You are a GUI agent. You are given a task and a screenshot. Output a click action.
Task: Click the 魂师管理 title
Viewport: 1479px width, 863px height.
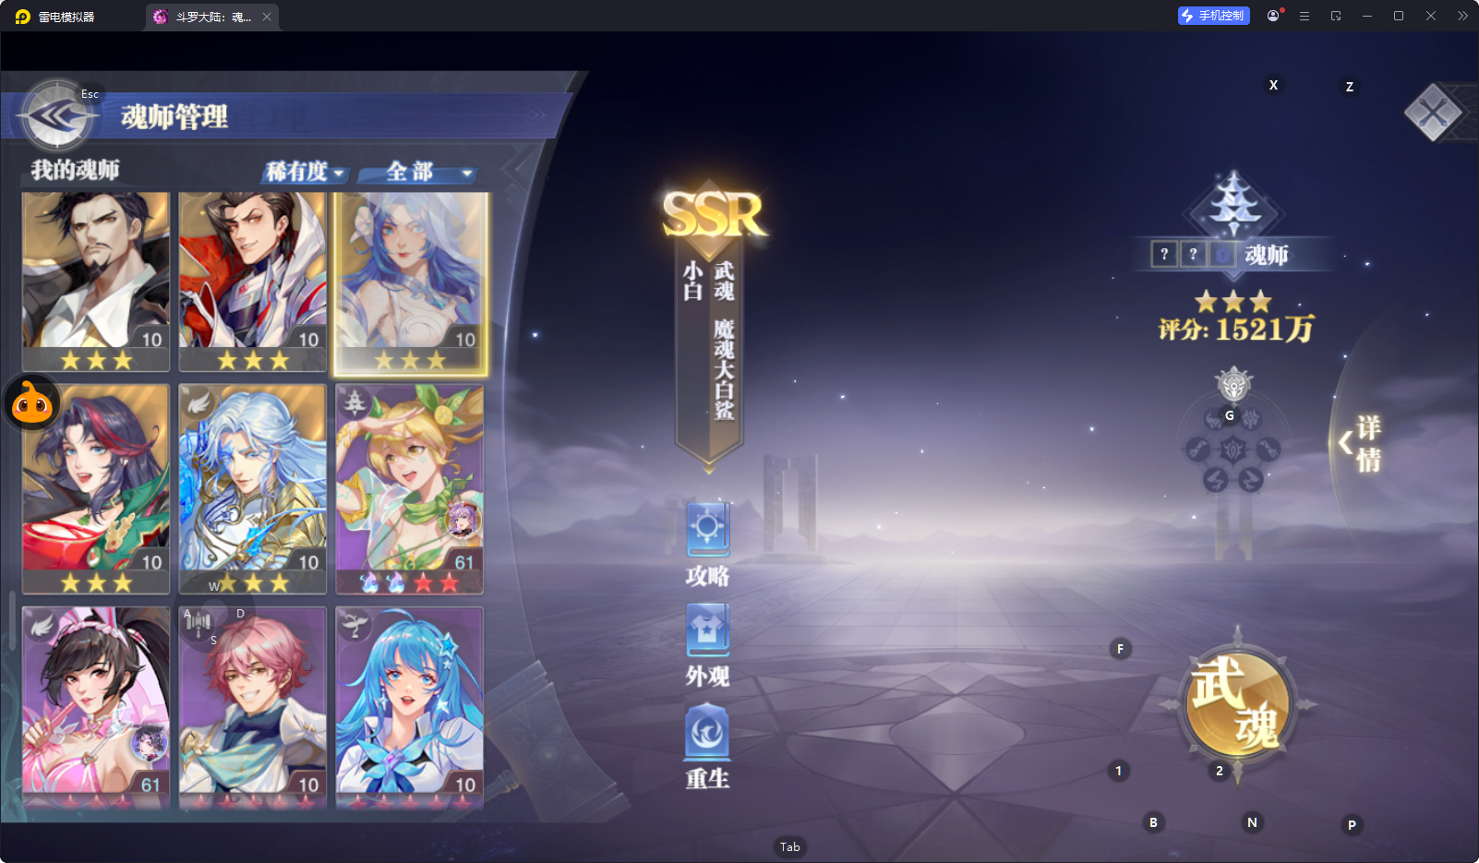tap(174, 117)
